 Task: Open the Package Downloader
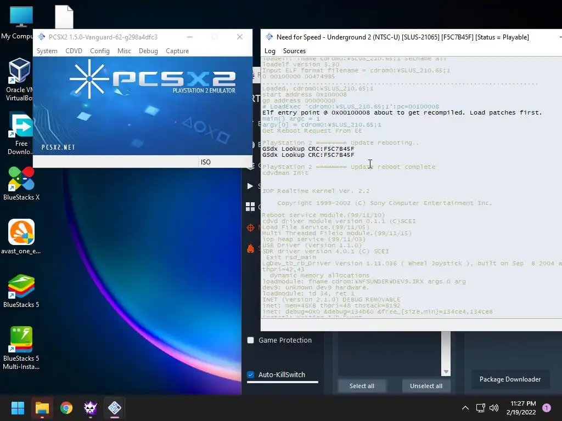(x=510, y=379)
